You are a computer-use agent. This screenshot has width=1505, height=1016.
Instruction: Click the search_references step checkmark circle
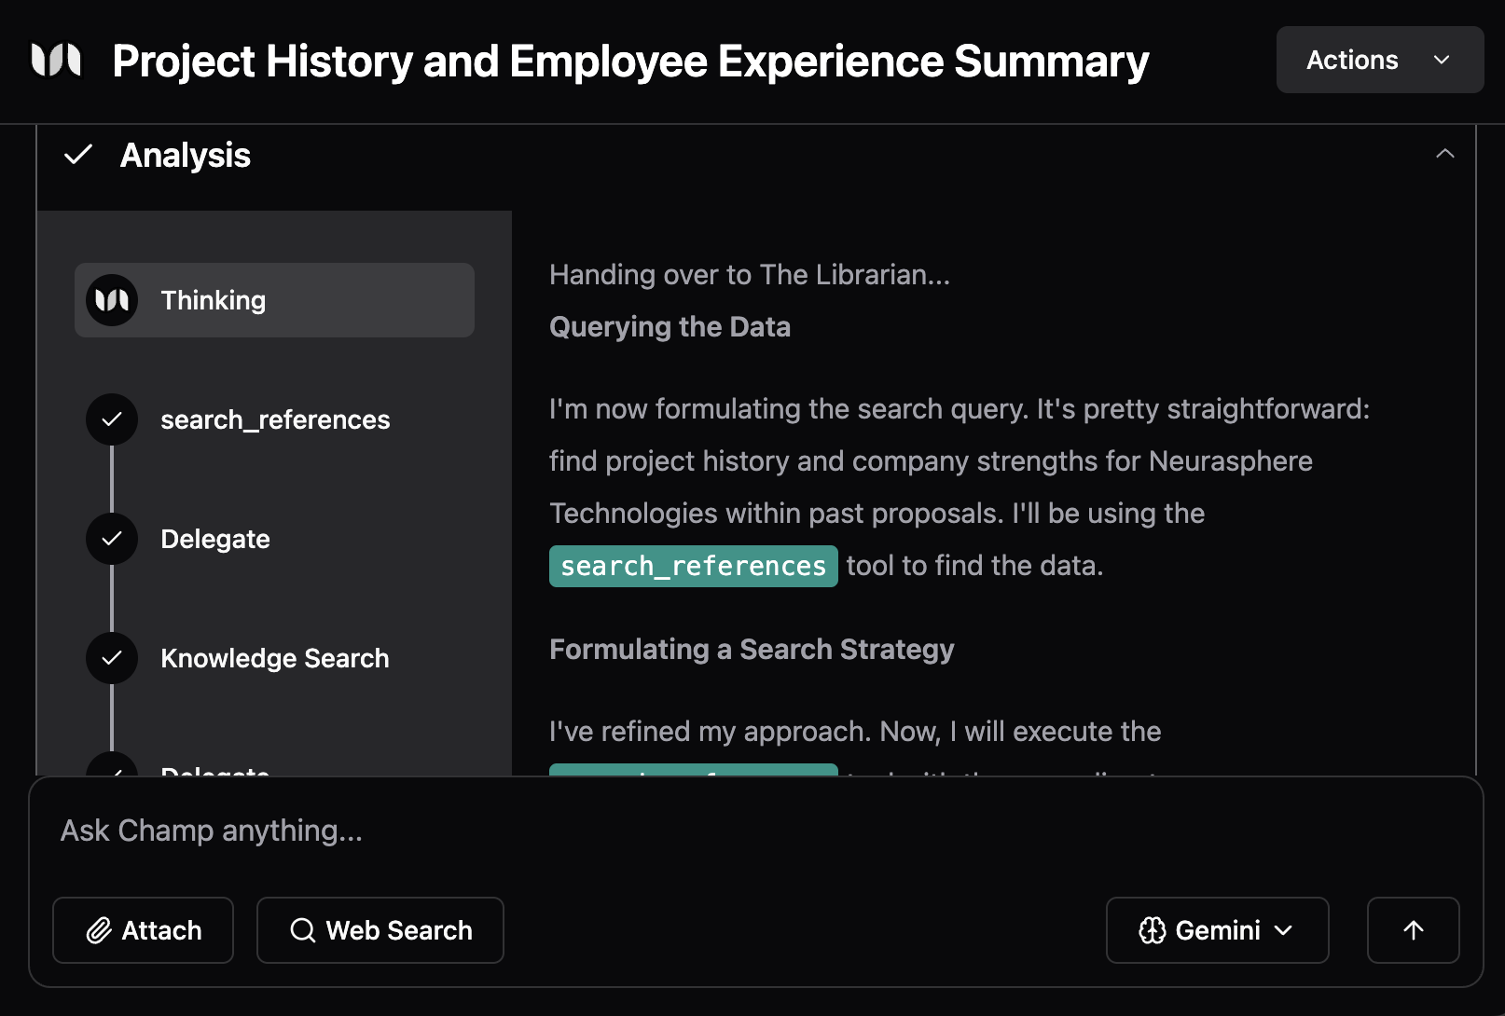point(112,419)
